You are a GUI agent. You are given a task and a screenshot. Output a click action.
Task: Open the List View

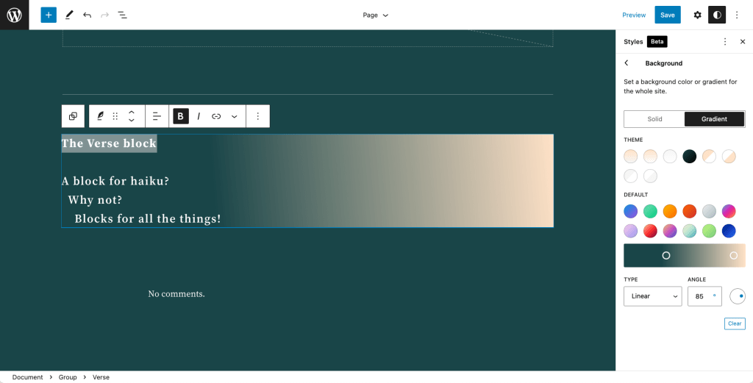coord(123,15)
